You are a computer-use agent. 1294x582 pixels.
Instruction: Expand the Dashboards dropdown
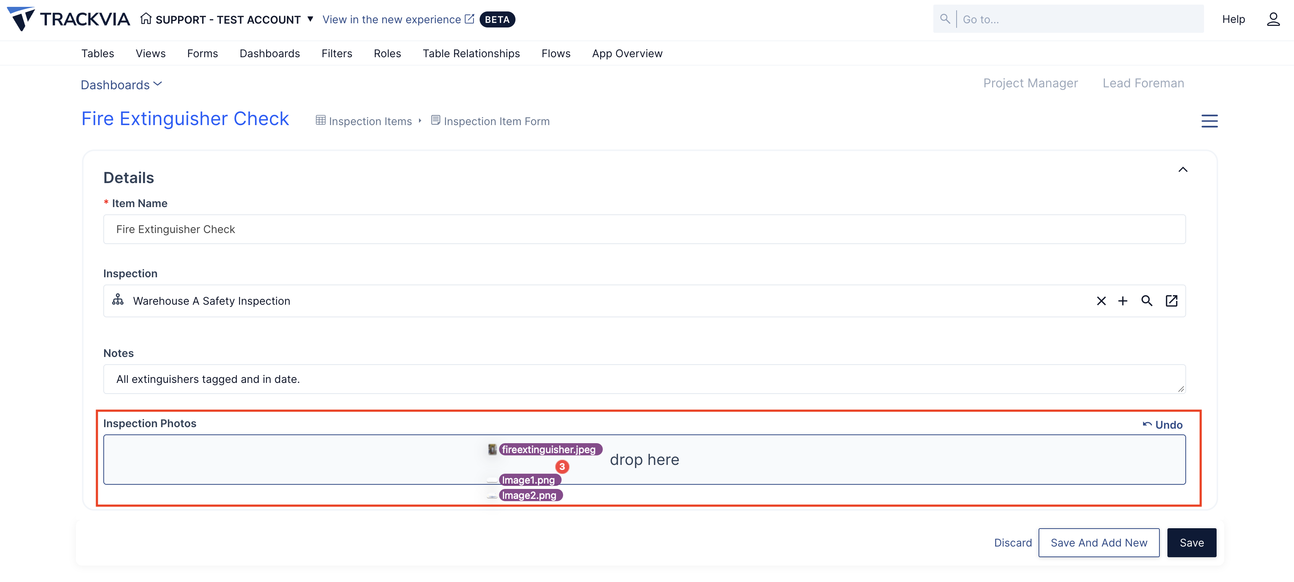[x=122, y=85]
